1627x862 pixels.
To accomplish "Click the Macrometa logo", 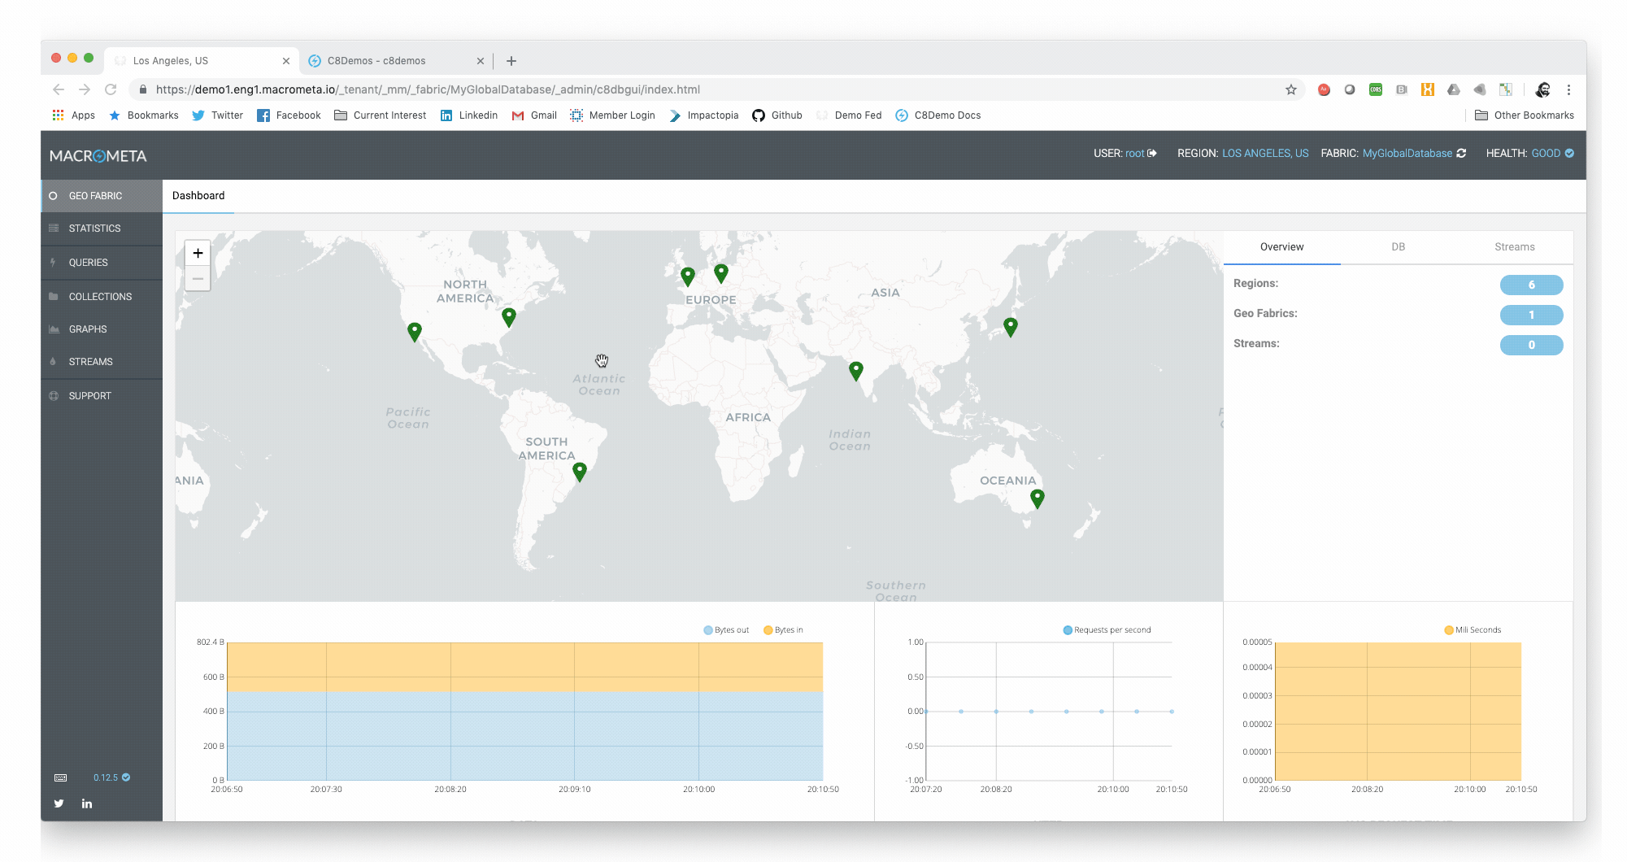I will click(x=98, y=155).
